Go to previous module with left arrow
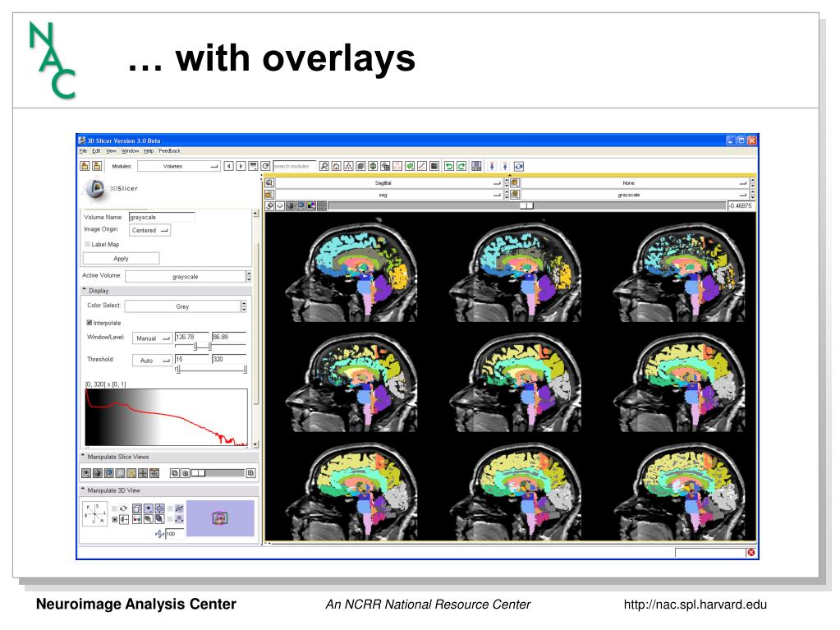 coord(229,166)
